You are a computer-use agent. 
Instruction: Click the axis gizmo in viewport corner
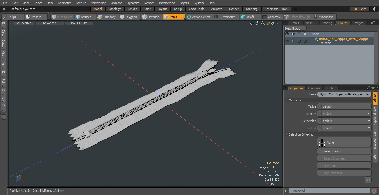(x=20, y=178)
